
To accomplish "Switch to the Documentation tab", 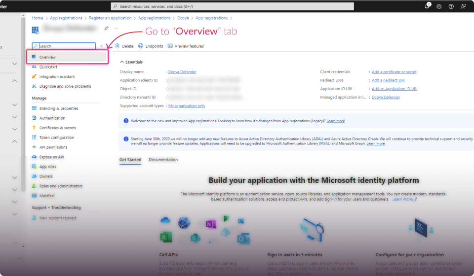I will click(163, 160).
